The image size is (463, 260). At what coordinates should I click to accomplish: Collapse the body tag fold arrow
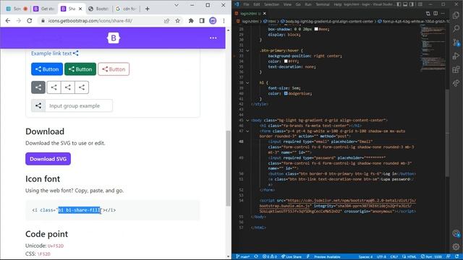point(247,121)
